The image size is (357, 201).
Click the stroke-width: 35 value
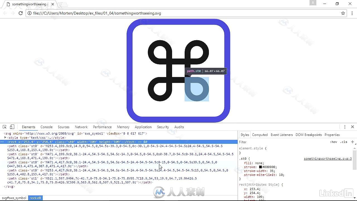pos(272,171)
